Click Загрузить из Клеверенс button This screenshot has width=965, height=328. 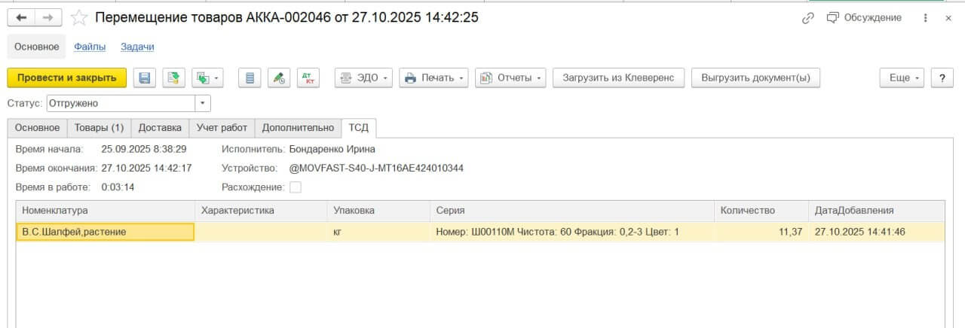coord(618,77)
